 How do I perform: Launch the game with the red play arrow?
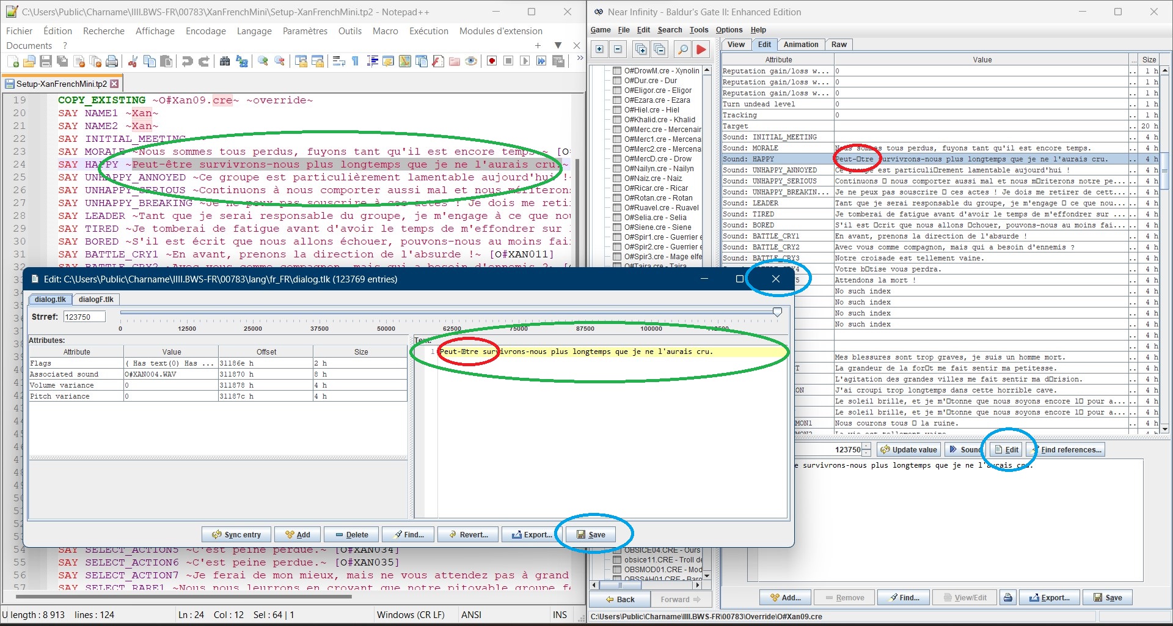(x=701, y=49)
